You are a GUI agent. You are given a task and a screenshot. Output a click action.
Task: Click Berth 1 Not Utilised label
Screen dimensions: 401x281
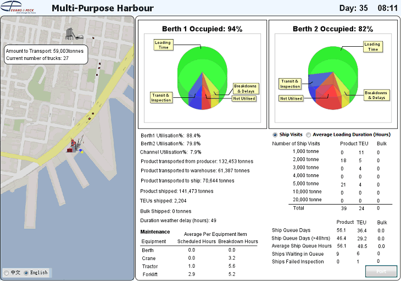point(243,98)
